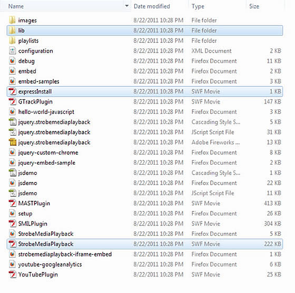Click the jquery.strobemediaplayback Adobe Fireworks icon

13,142
